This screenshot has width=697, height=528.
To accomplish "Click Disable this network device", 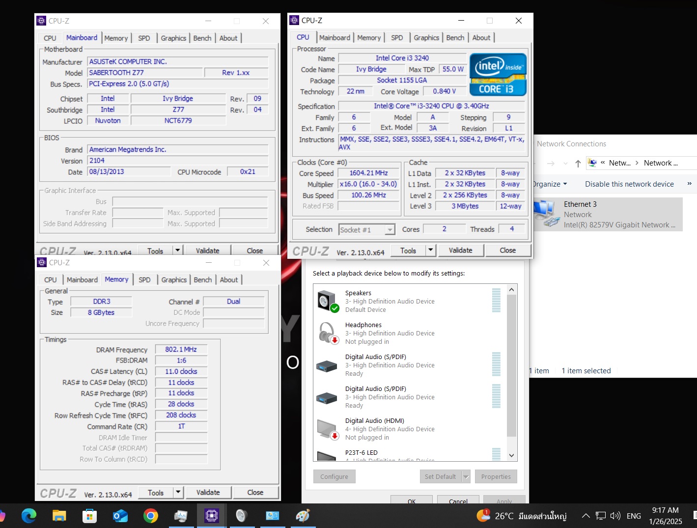I will [629, 184].
